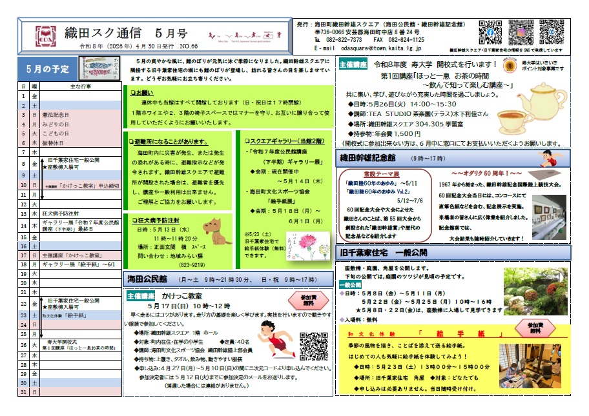Click the スクエアギャラリー(当館2階) heading
The width and height of the screenshot is (589, 416).
click(284, 141)
